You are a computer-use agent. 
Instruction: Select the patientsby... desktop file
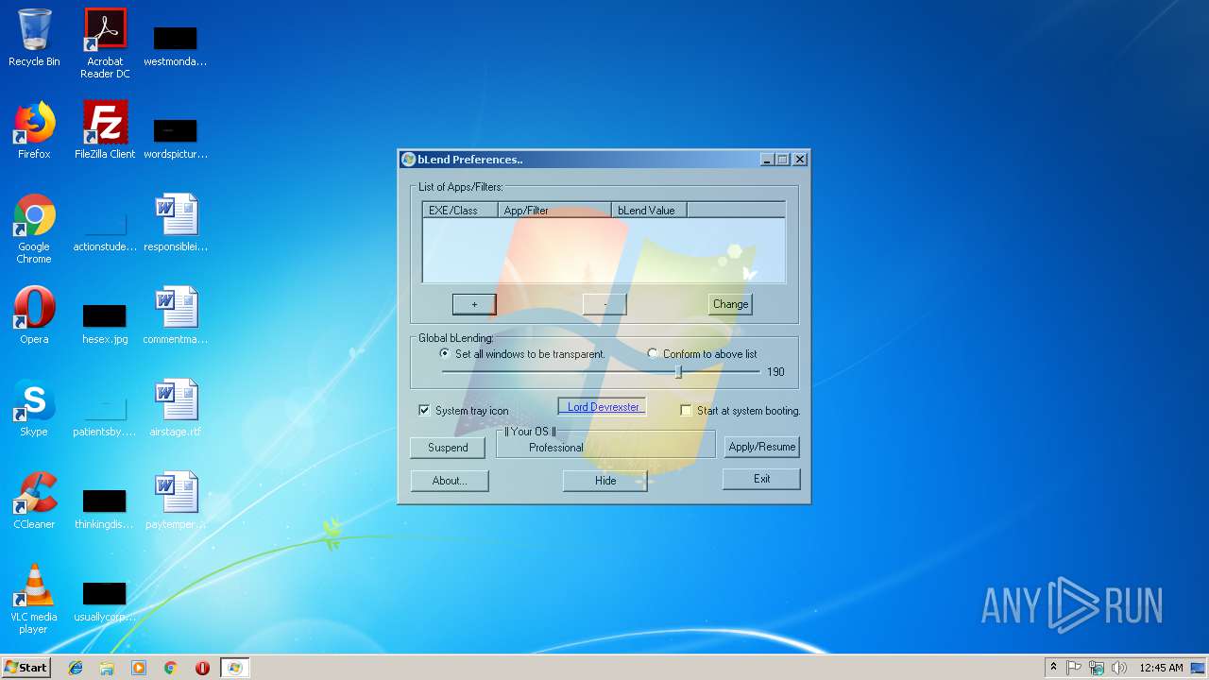[x=105, y=416]
